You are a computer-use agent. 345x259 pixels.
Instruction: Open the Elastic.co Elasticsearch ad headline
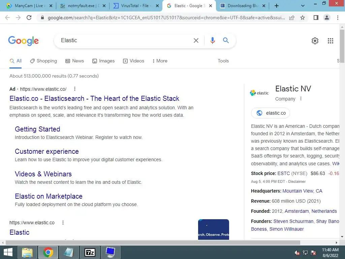coord(94,98)
